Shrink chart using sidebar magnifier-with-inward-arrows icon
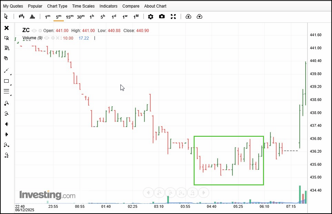 click(7, 155)
